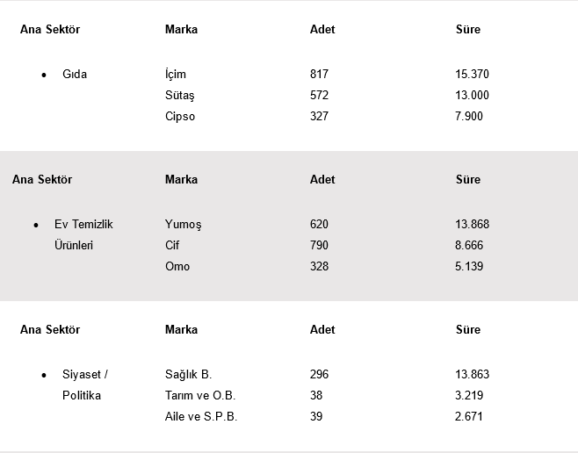Screen dimensions: 578x453
Task: Select the Gıda sector bullet item
Action: point(75,75)
